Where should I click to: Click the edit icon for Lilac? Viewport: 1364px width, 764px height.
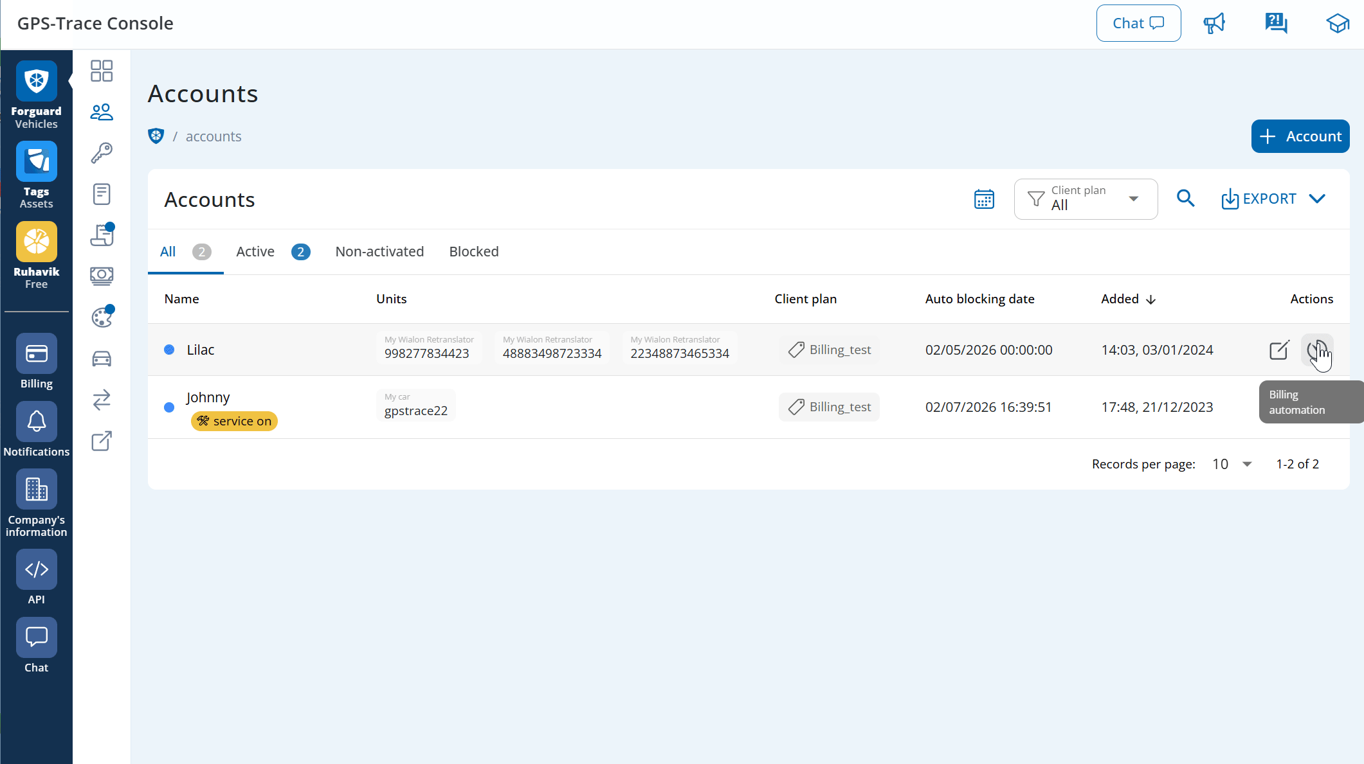click(x=1278, y=350)
